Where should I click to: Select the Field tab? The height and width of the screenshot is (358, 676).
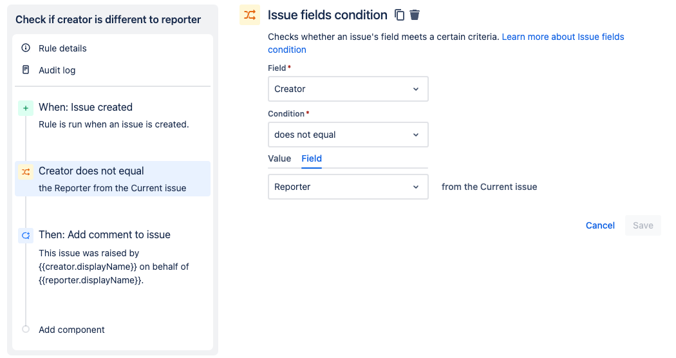pos(312,158)
